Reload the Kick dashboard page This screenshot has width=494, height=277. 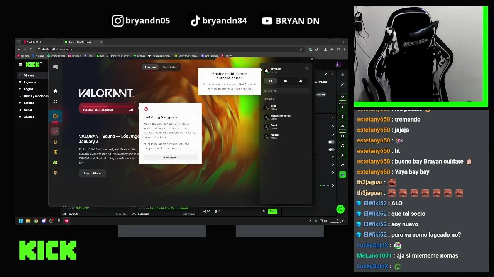(x=31, y=49)
